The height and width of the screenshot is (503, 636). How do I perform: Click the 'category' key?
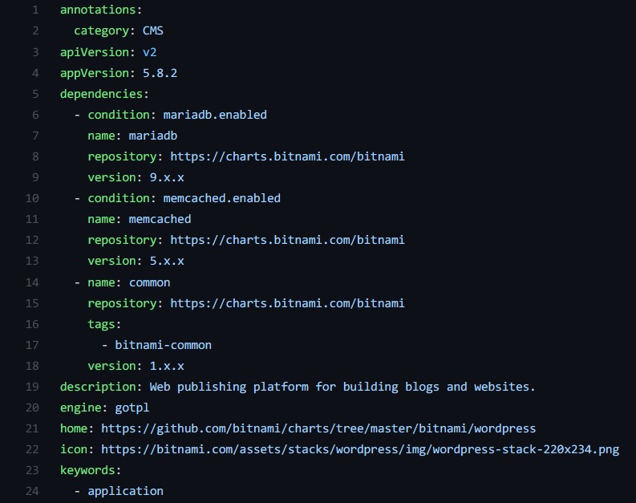(101, 30)
